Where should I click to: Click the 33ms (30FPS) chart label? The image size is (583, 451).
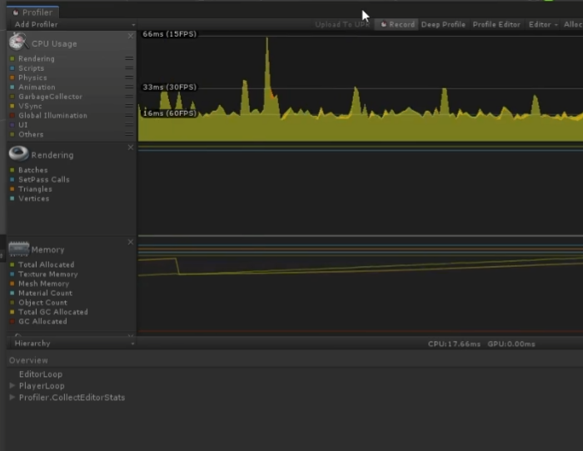170,87
